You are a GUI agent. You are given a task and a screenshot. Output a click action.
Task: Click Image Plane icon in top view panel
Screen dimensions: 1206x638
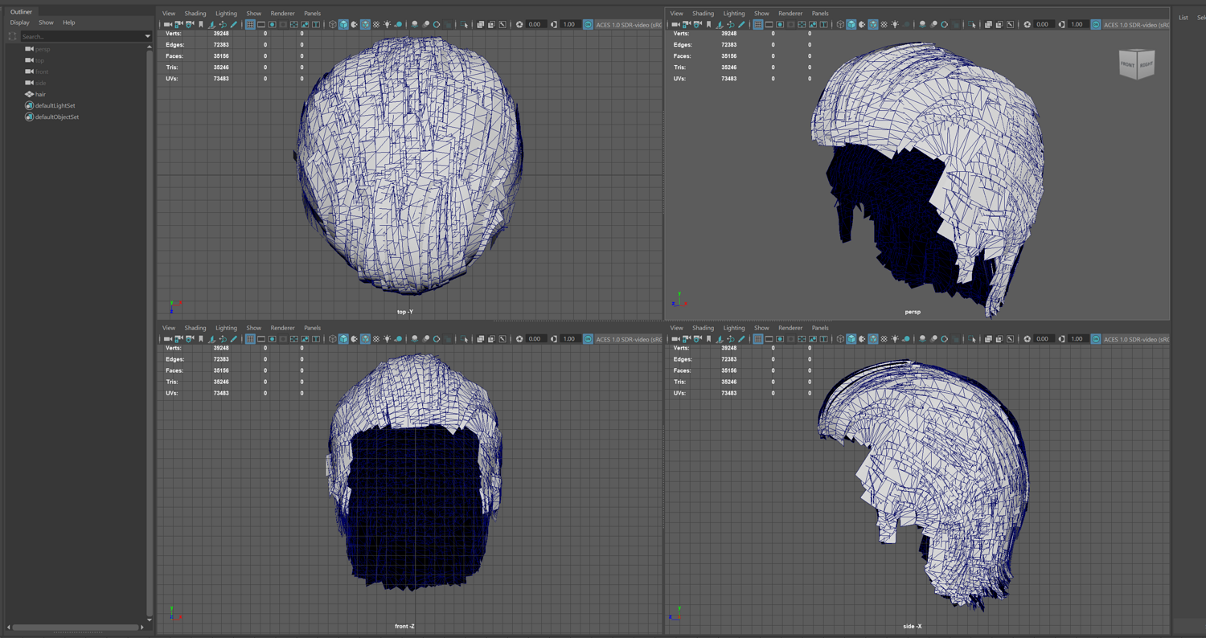pos(212,25)
